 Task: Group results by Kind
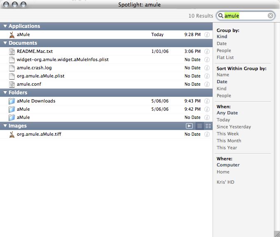tap(222, 36)
